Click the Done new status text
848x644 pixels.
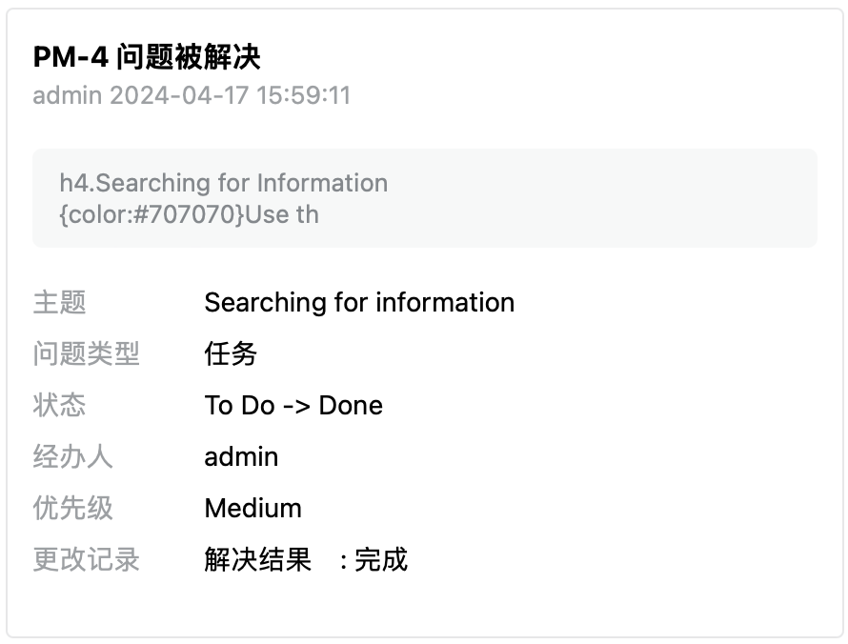(351, 406)
